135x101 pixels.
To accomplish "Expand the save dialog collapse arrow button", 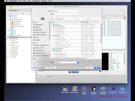I will (81, 11).
